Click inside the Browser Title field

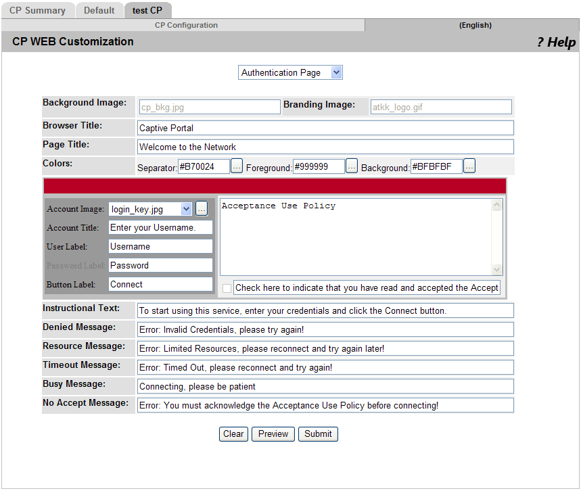(x=325, y=128)
